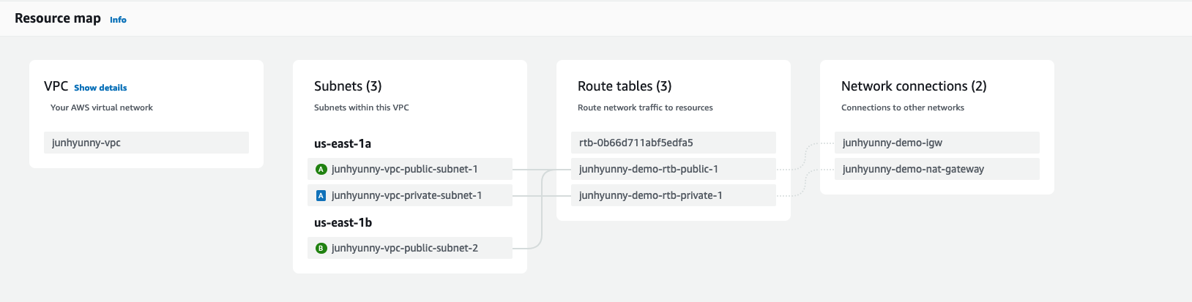Click the Subnets (3) heading
Screen dimensions: 1192x302
[x=348, y=86]
